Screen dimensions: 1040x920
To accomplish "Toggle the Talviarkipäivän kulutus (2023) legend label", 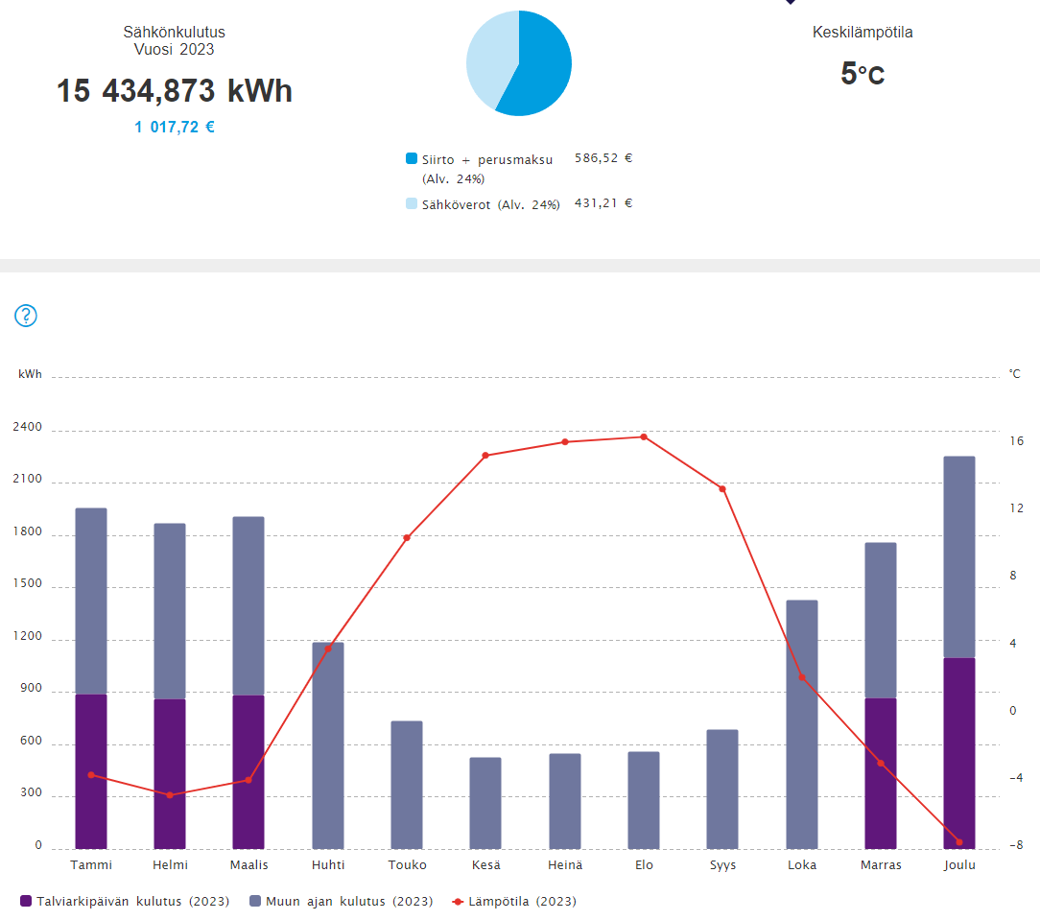I will pos(134,902).
